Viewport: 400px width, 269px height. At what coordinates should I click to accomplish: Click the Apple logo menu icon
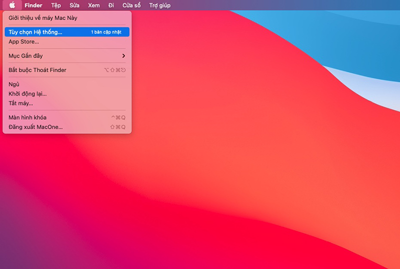click(x=12, y=5)
